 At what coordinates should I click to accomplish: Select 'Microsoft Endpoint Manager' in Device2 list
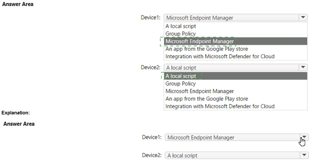pos(235,91)
